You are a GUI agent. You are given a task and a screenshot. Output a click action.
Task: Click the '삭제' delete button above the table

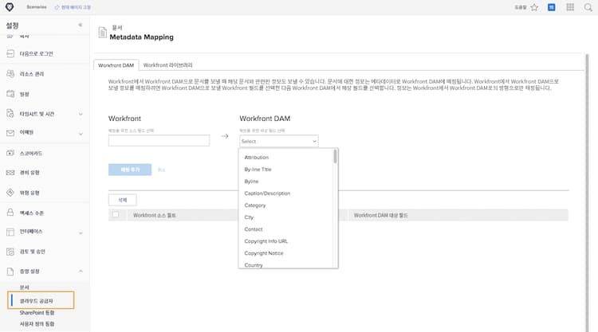pyautogui.click(x=123, y=200)
